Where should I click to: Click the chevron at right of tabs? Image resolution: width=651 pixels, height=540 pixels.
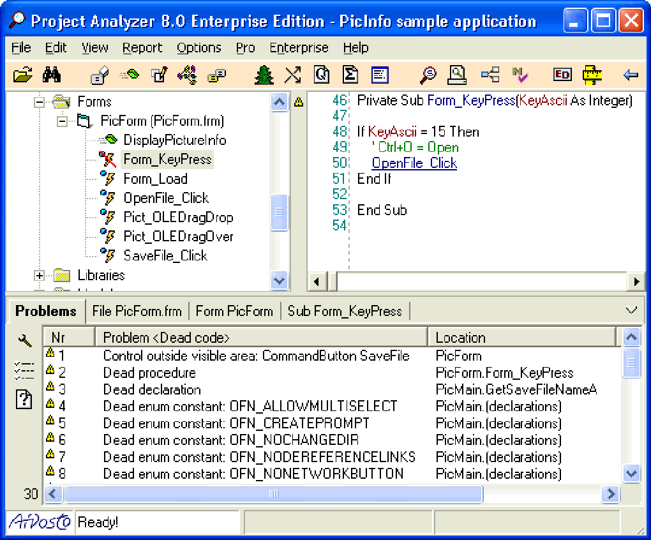pos(631,310)
